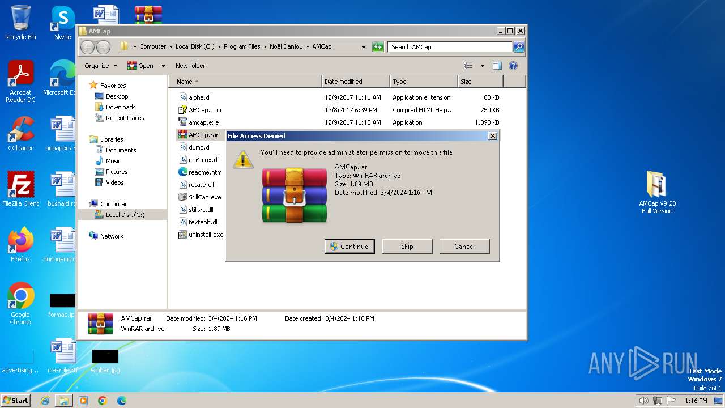Click New folder in toolbar

(190, 66)
